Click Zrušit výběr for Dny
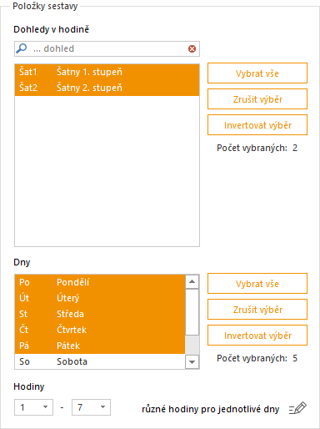This screenshot has height=429, width=320. coord(257,310)
